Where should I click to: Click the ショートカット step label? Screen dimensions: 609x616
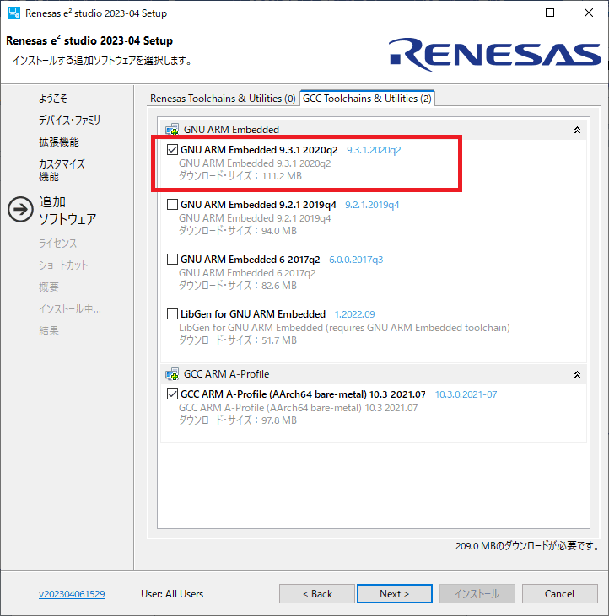point(63,265)
